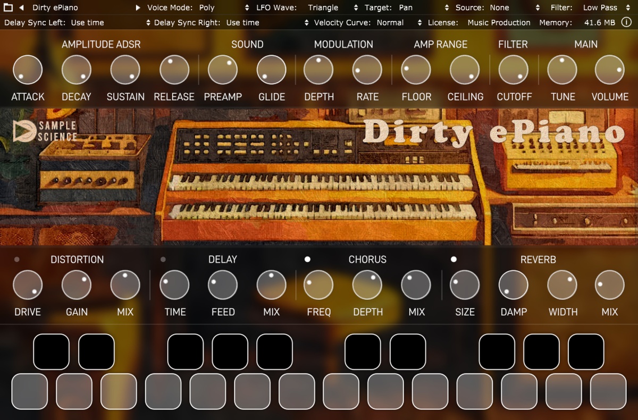Click the filter Cutoff knob
This screenshot has width=638, height=420.
514,70
